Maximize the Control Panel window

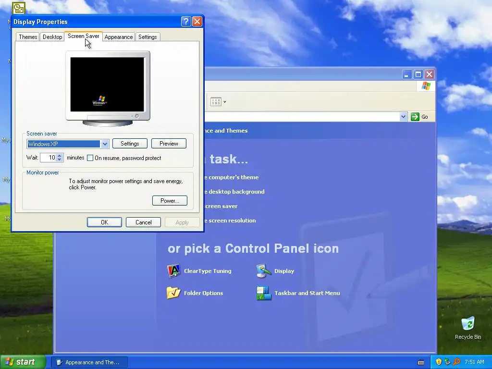pyautogui.click(x=418, y=74)
